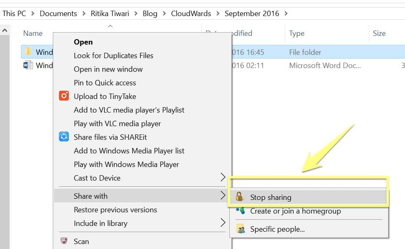
Task: Click the File folder type cell
Action: [x=305, y=52]
